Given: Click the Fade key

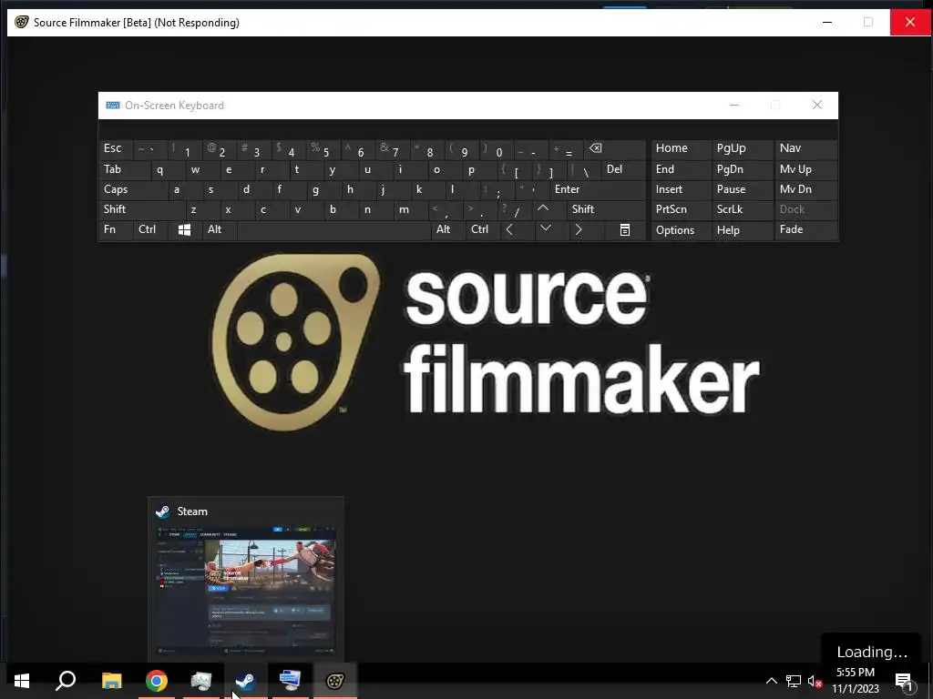Looking at the screenshot, I should (805, 230).
